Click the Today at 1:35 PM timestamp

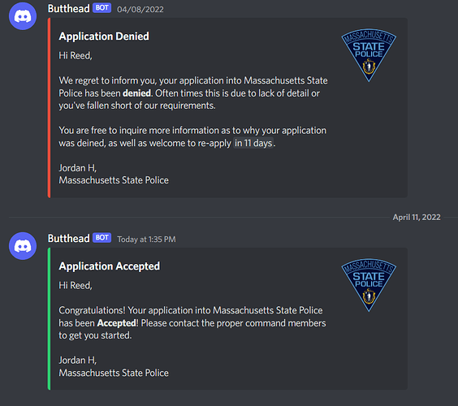pyautogui.click(x=146, y=240)
